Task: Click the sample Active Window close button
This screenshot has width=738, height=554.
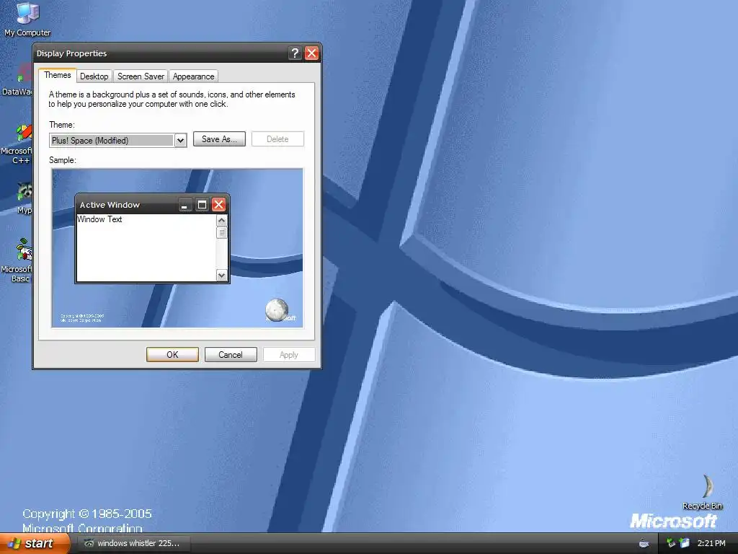Action: [x=218, y=205]
